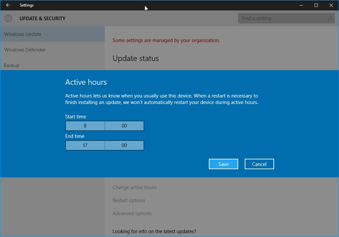Click the End time label
339x237 pixels.
(x=75, y=136)
